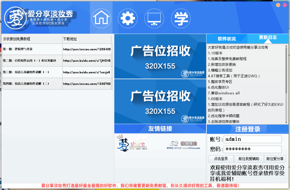The height and width of the screenshot is (190, 290).
Task: Click the 下载地址 column header
Action: tap(87, 39)
